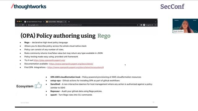
Task: Click 'Rules commonly returns true/false value' bullet
Action: (x=63, y=53)
